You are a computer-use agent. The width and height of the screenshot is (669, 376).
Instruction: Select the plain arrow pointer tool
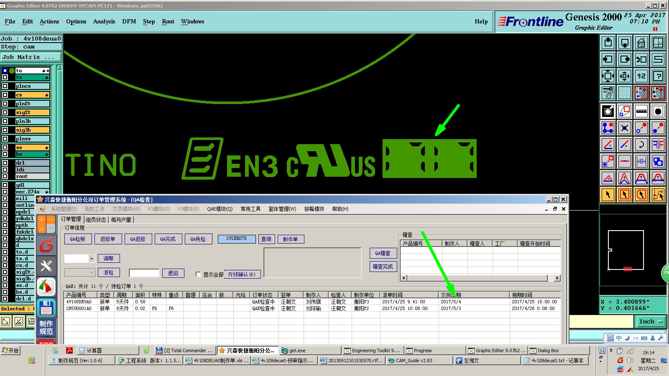608,194
